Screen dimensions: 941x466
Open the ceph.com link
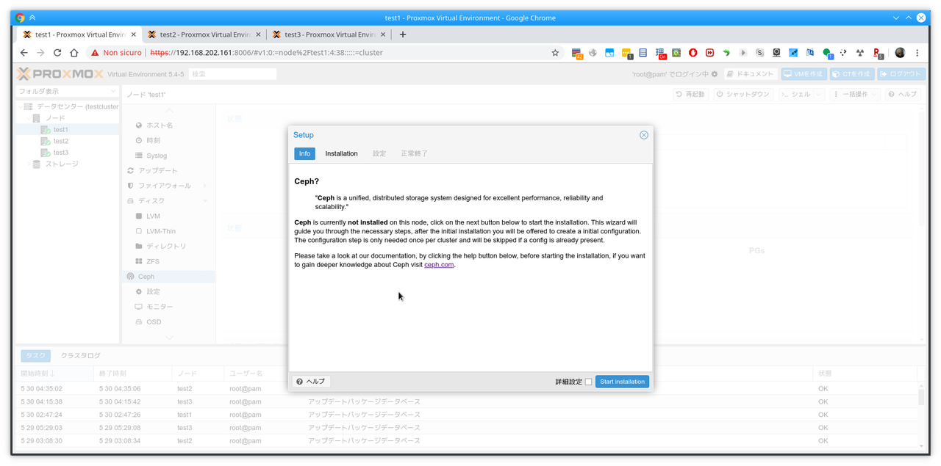(x=439, y=265)
